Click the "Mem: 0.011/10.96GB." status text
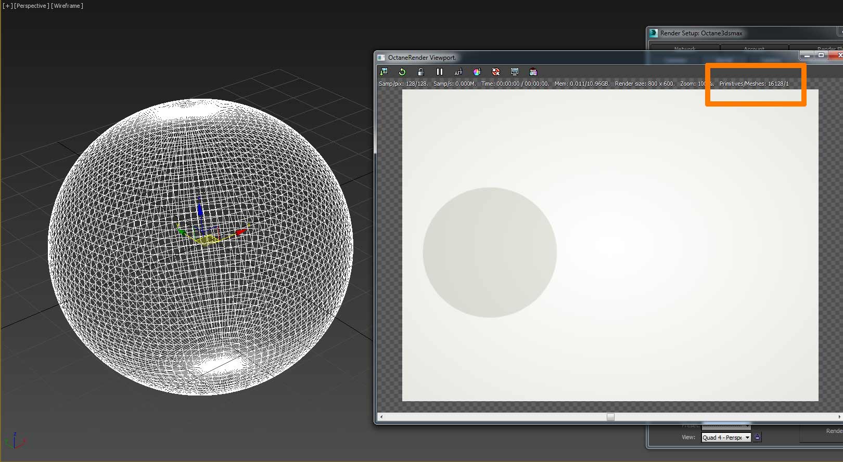The image size is (843, 462). (582, 84)
